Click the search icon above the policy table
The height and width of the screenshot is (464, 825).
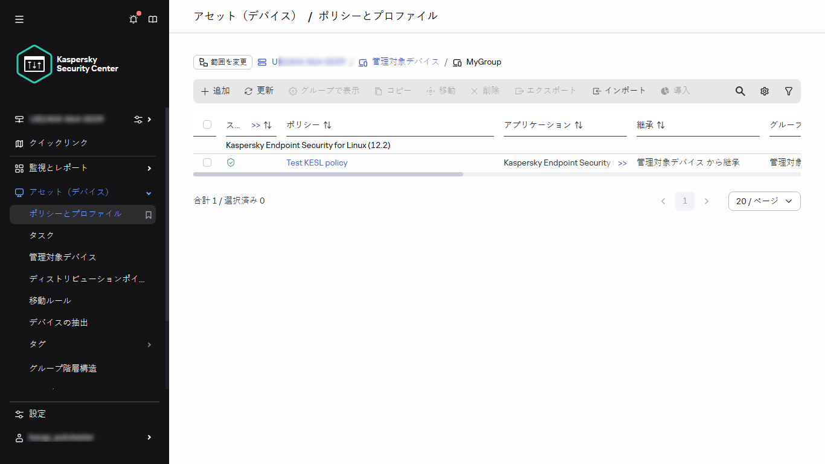(740, 91)
